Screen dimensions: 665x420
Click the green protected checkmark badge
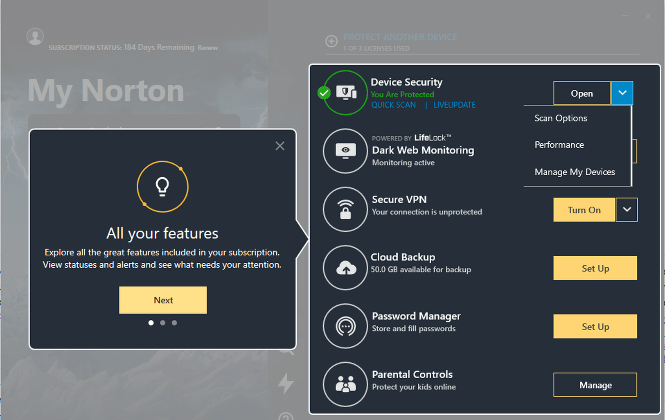point(324,93)
